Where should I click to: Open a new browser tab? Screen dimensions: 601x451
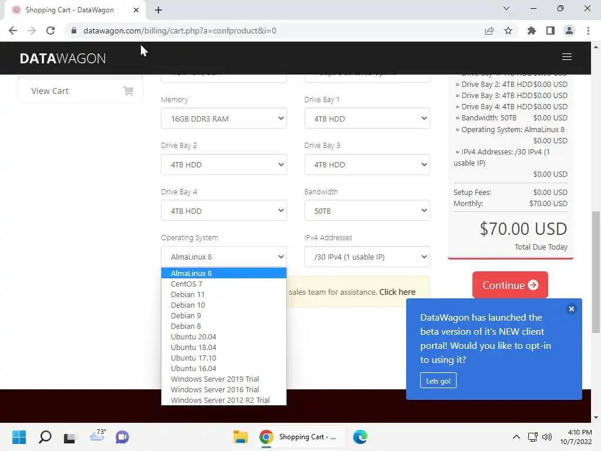click(x=158, y=10)
